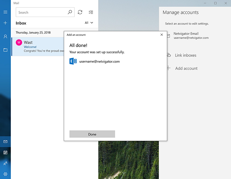Image resolution: width=231 pixels, height=179 pixels.
Task: Click the blue Welcome! subject line
Action: [x=30, y=47]
